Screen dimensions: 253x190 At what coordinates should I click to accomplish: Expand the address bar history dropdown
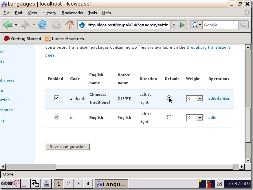click(174, 25)
